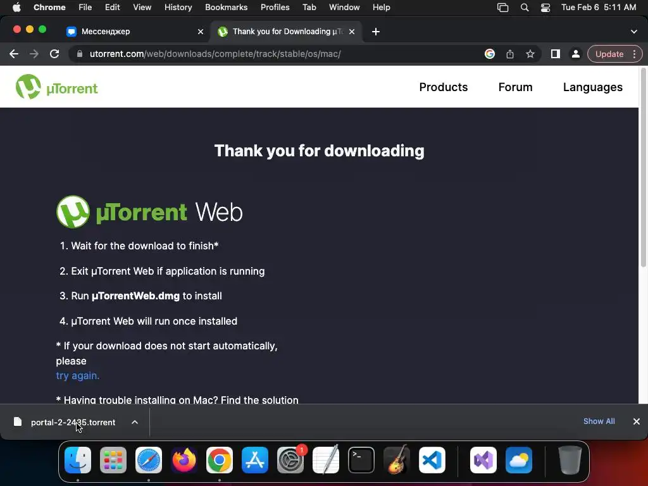Click Show All downloads

pyautogui.click(x=599, y=421)
